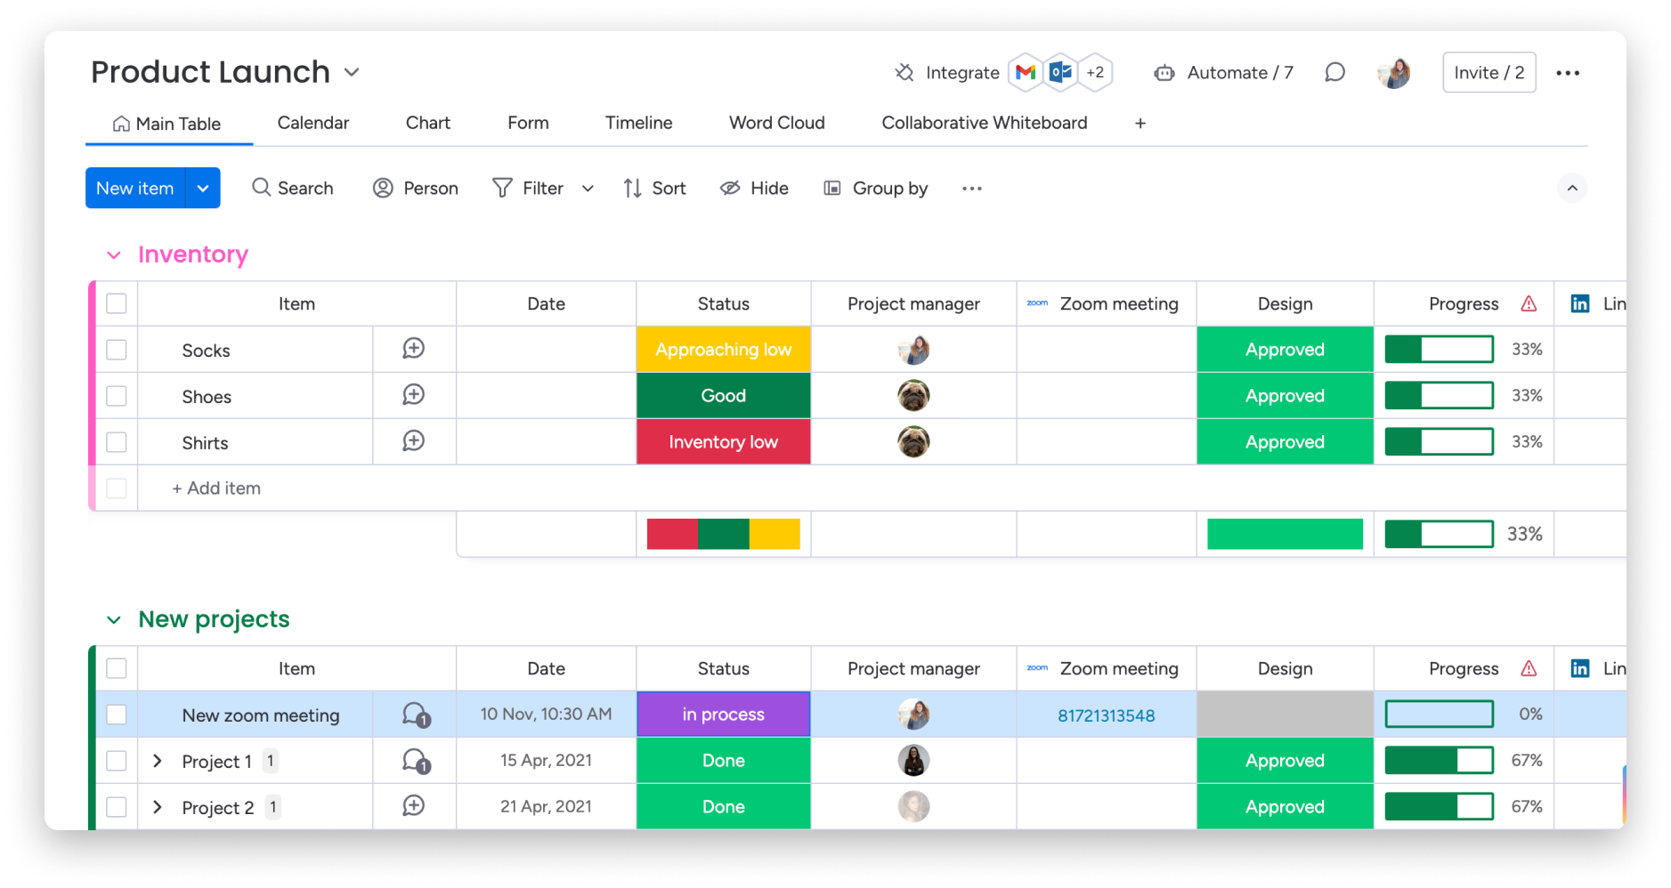Click the Person filter icon
The height and width of the screenshot is (888, 1671).
coord(383,188)
